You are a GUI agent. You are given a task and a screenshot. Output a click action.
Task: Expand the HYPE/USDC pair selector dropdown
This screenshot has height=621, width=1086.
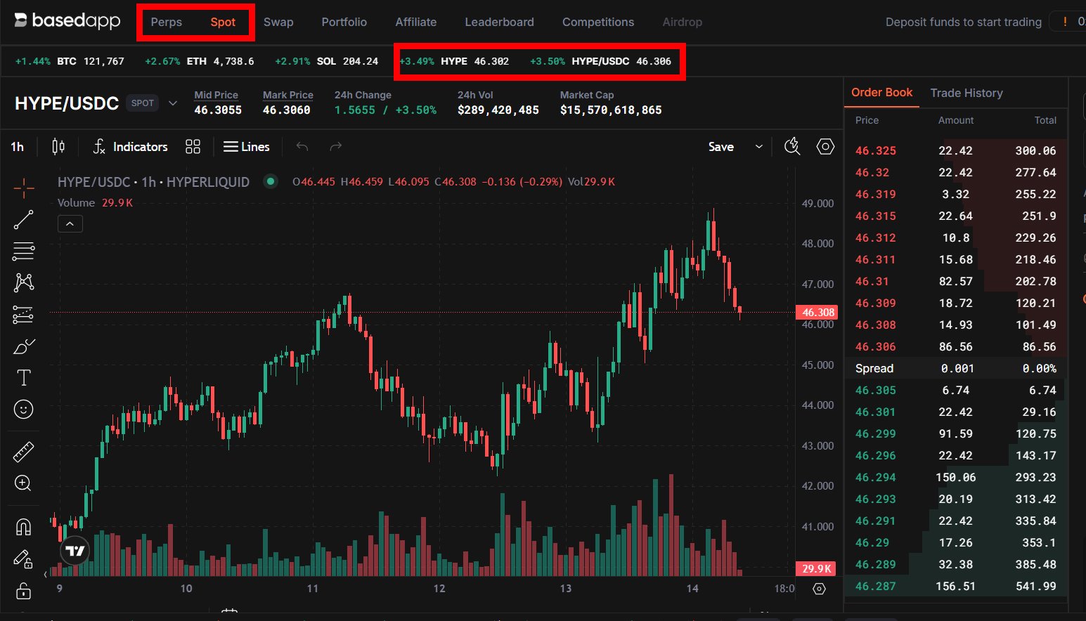pos(173,103)
